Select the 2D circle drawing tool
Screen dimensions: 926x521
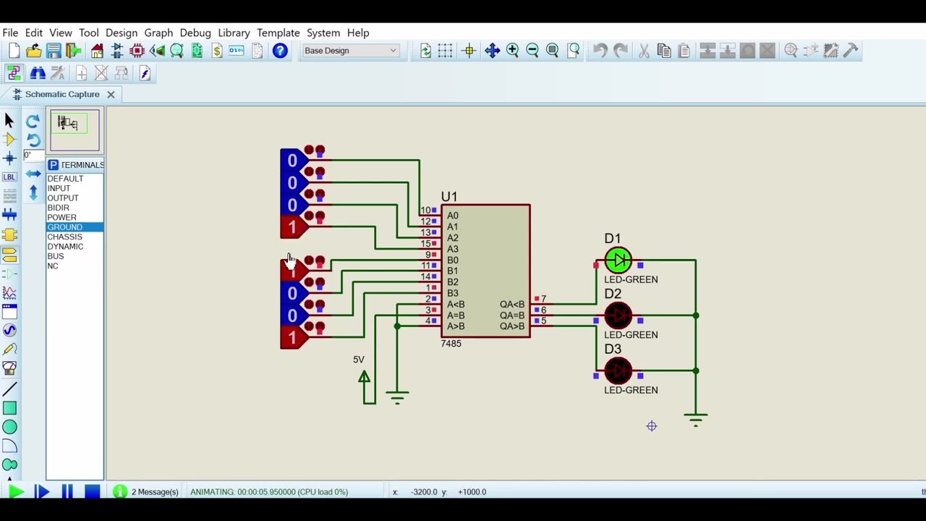9,427
